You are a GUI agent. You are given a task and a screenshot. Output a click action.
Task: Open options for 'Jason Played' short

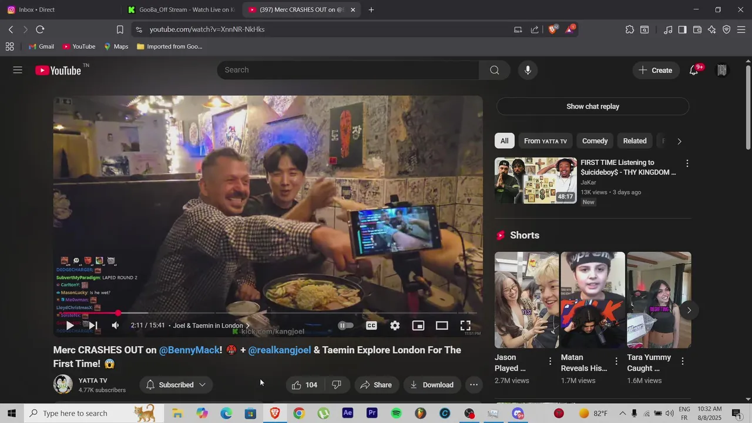click(x=550, y=361)
